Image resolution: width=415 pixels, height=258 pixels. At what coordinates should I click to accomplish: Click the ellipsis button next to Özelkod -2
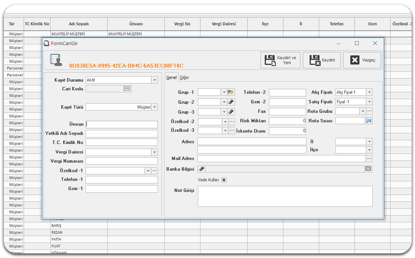(231, 121)
